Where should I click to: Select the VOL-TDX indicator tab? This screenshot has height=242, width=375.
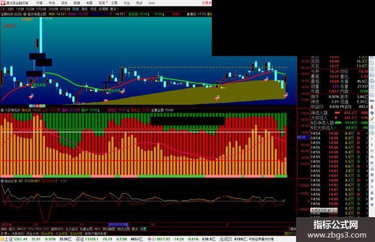(x=35, y=229)
